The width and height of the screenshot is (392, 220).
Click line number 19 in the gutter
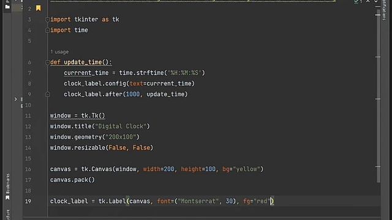coord(28,201)
